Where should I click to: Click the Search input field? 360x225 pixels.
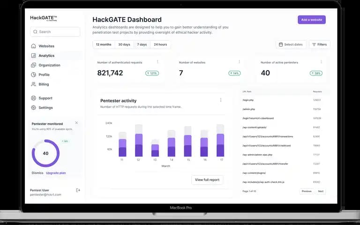[55, 32]
